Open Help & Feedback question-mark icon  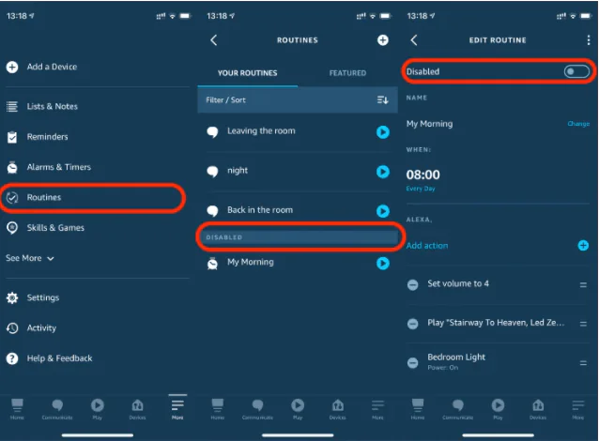(12, 358)
